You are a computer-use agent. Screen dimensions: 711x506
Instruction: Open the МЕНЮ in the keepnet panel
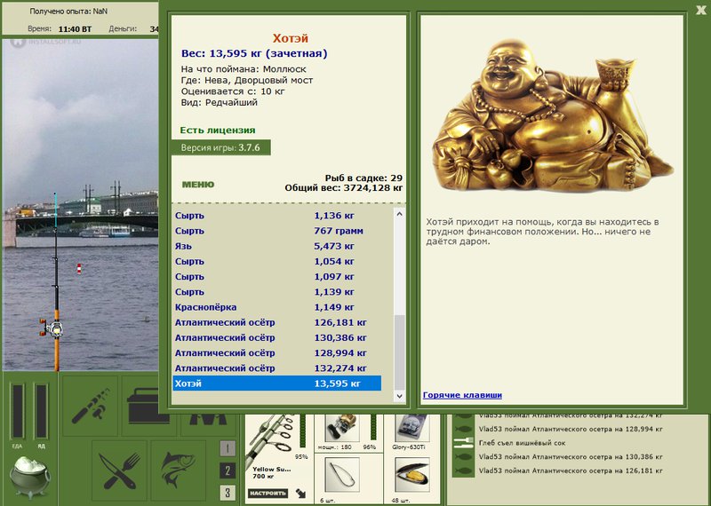point(198,185)
